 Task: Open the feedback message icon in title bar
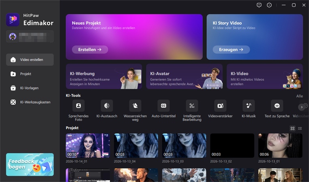259,5
